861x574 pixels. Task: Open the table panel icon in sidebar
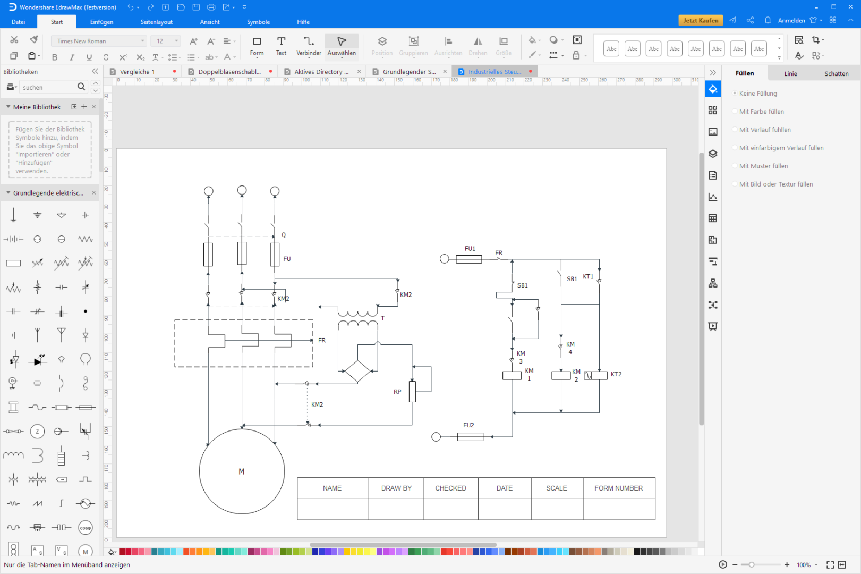click(713, 218)
